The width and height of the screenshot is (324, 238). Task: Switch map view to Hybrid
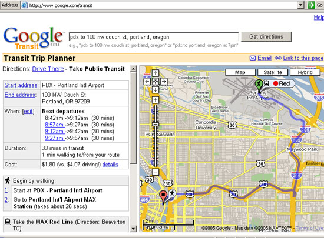coord(305,72)
